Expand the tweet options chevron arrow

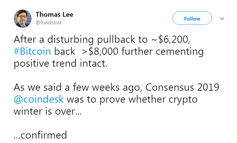(x=222, y=18)
